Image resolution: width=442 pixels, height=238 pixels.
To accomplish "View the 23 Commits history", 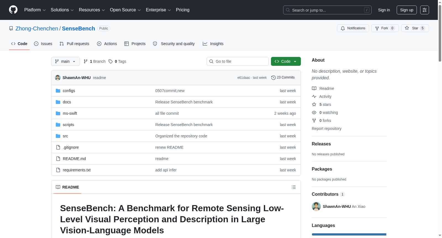I will [x=283, y=78].
